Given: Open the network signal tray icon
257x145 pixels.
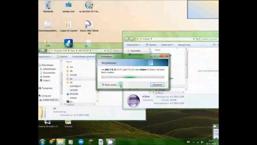Looking at the screenshot, I should click(x=198, y=142).
